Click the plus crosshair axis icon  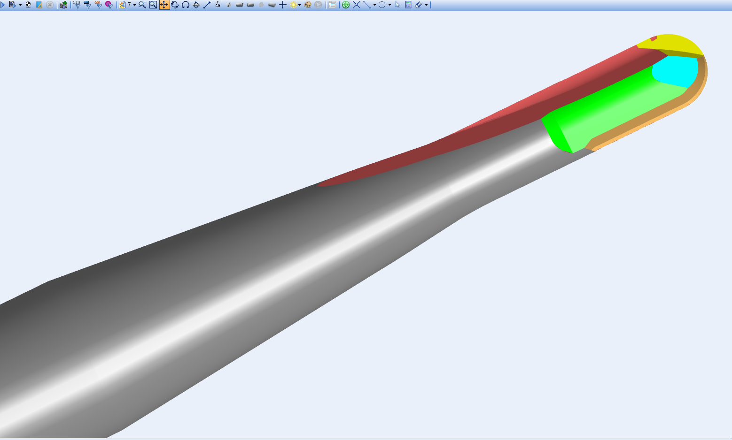283,5
